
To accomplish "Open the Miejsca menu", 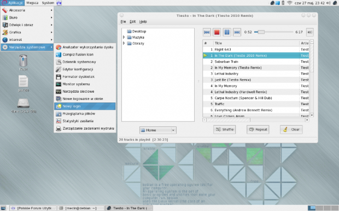I will point(32,3).
